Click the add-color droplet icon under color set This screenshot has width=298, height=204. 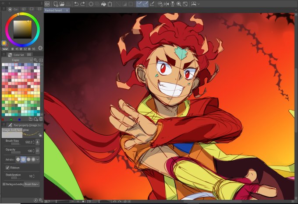pos(35,119)
